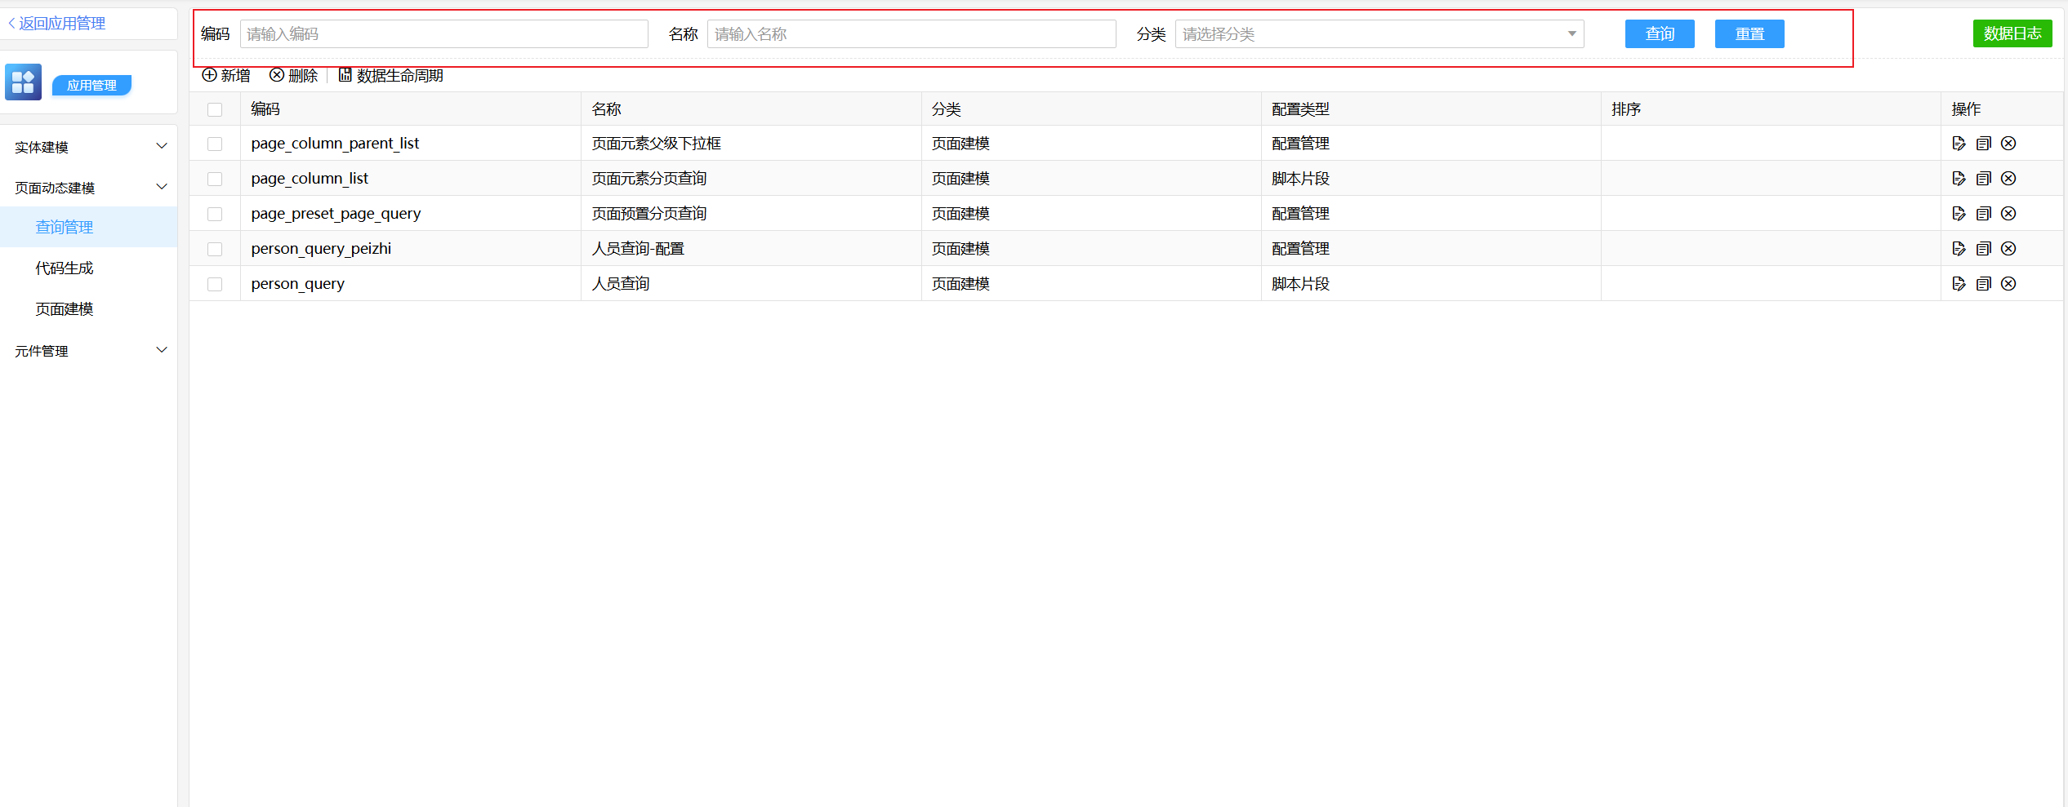2068x807 pixels.
Task: Click edit icon for page_column_parent_list row
Action: (x=1959, y=144)
